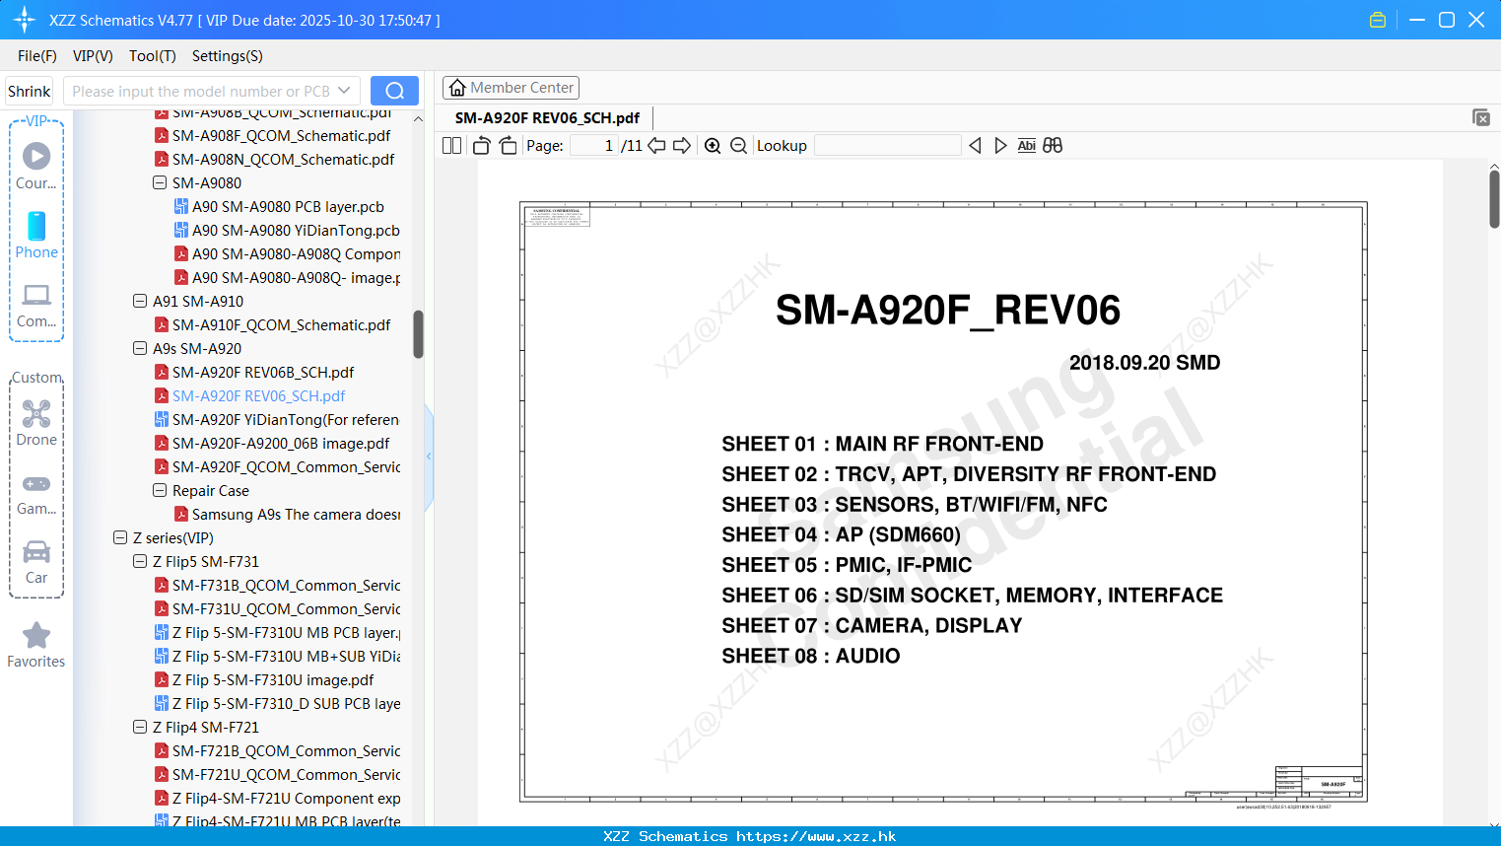
Task: Open Member Center
Action: [x=511, y=88]
